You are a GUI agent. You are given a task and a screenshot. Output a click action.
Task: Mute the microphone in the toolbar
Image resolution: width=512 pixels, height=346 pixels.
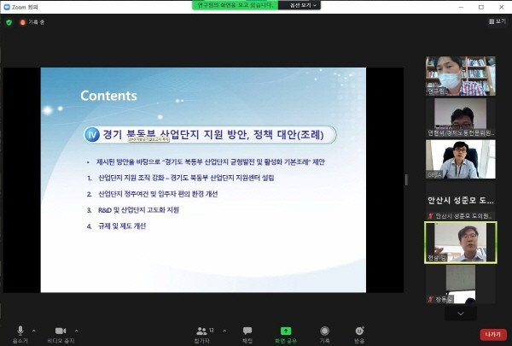[20, 331]
